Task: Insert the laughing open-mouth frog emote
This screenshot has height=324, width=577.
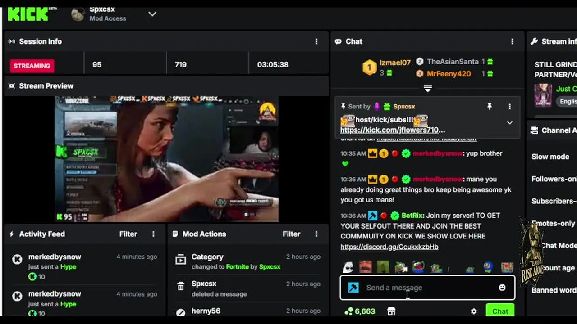Action: point(418,267)
